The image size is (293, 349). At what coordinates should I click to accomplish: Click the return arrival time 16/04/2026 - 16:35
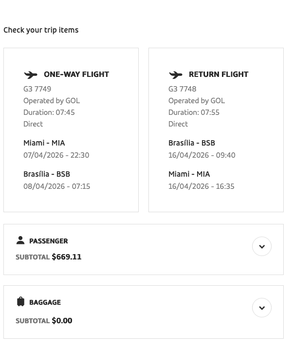[201, 186]
